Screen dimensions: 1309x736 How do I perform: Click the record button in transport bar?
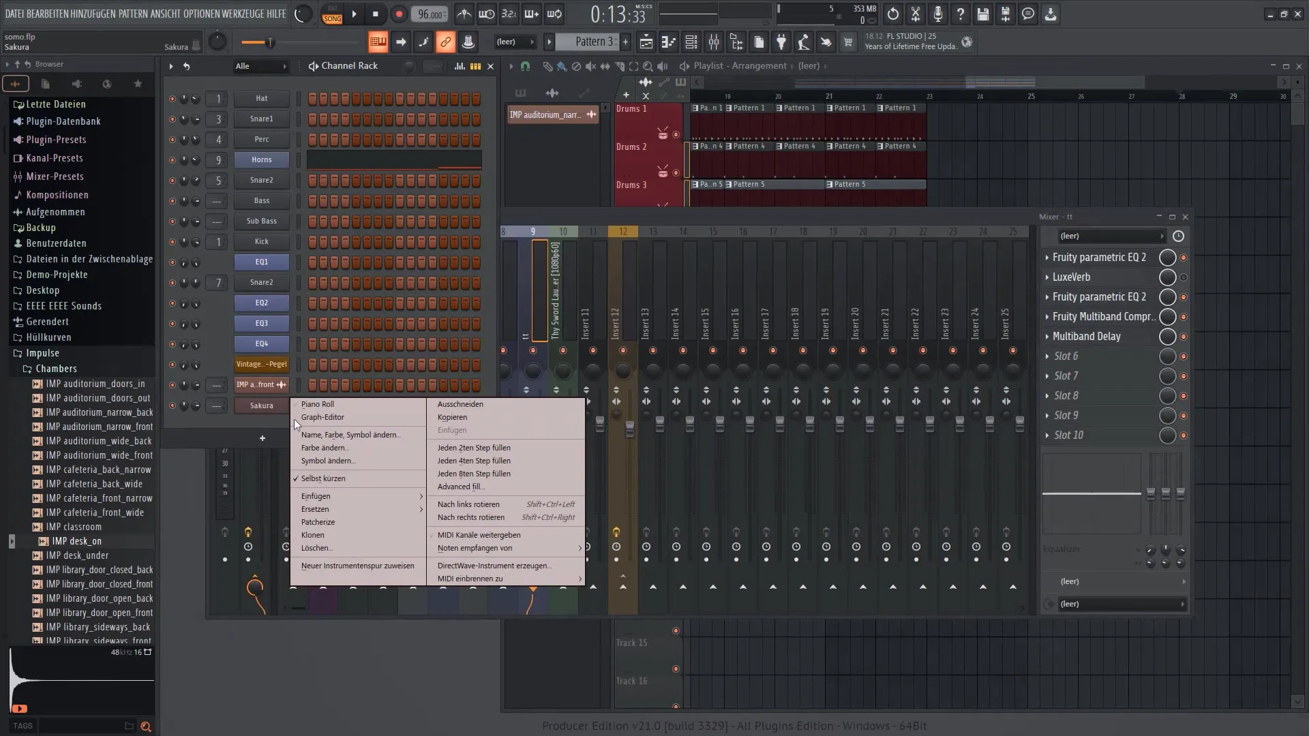(399, 12)
